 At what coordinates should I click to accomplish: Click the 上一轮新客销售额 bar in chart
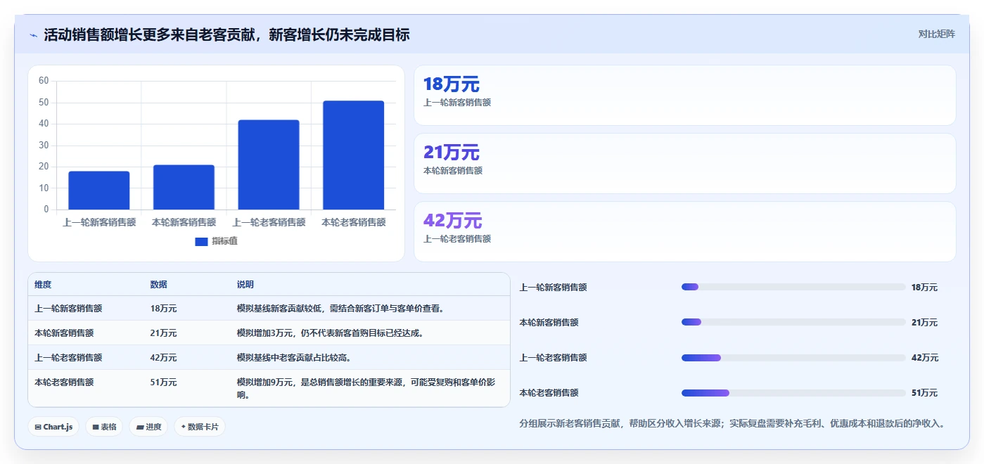pyautogui.click(x=99, y=191)
